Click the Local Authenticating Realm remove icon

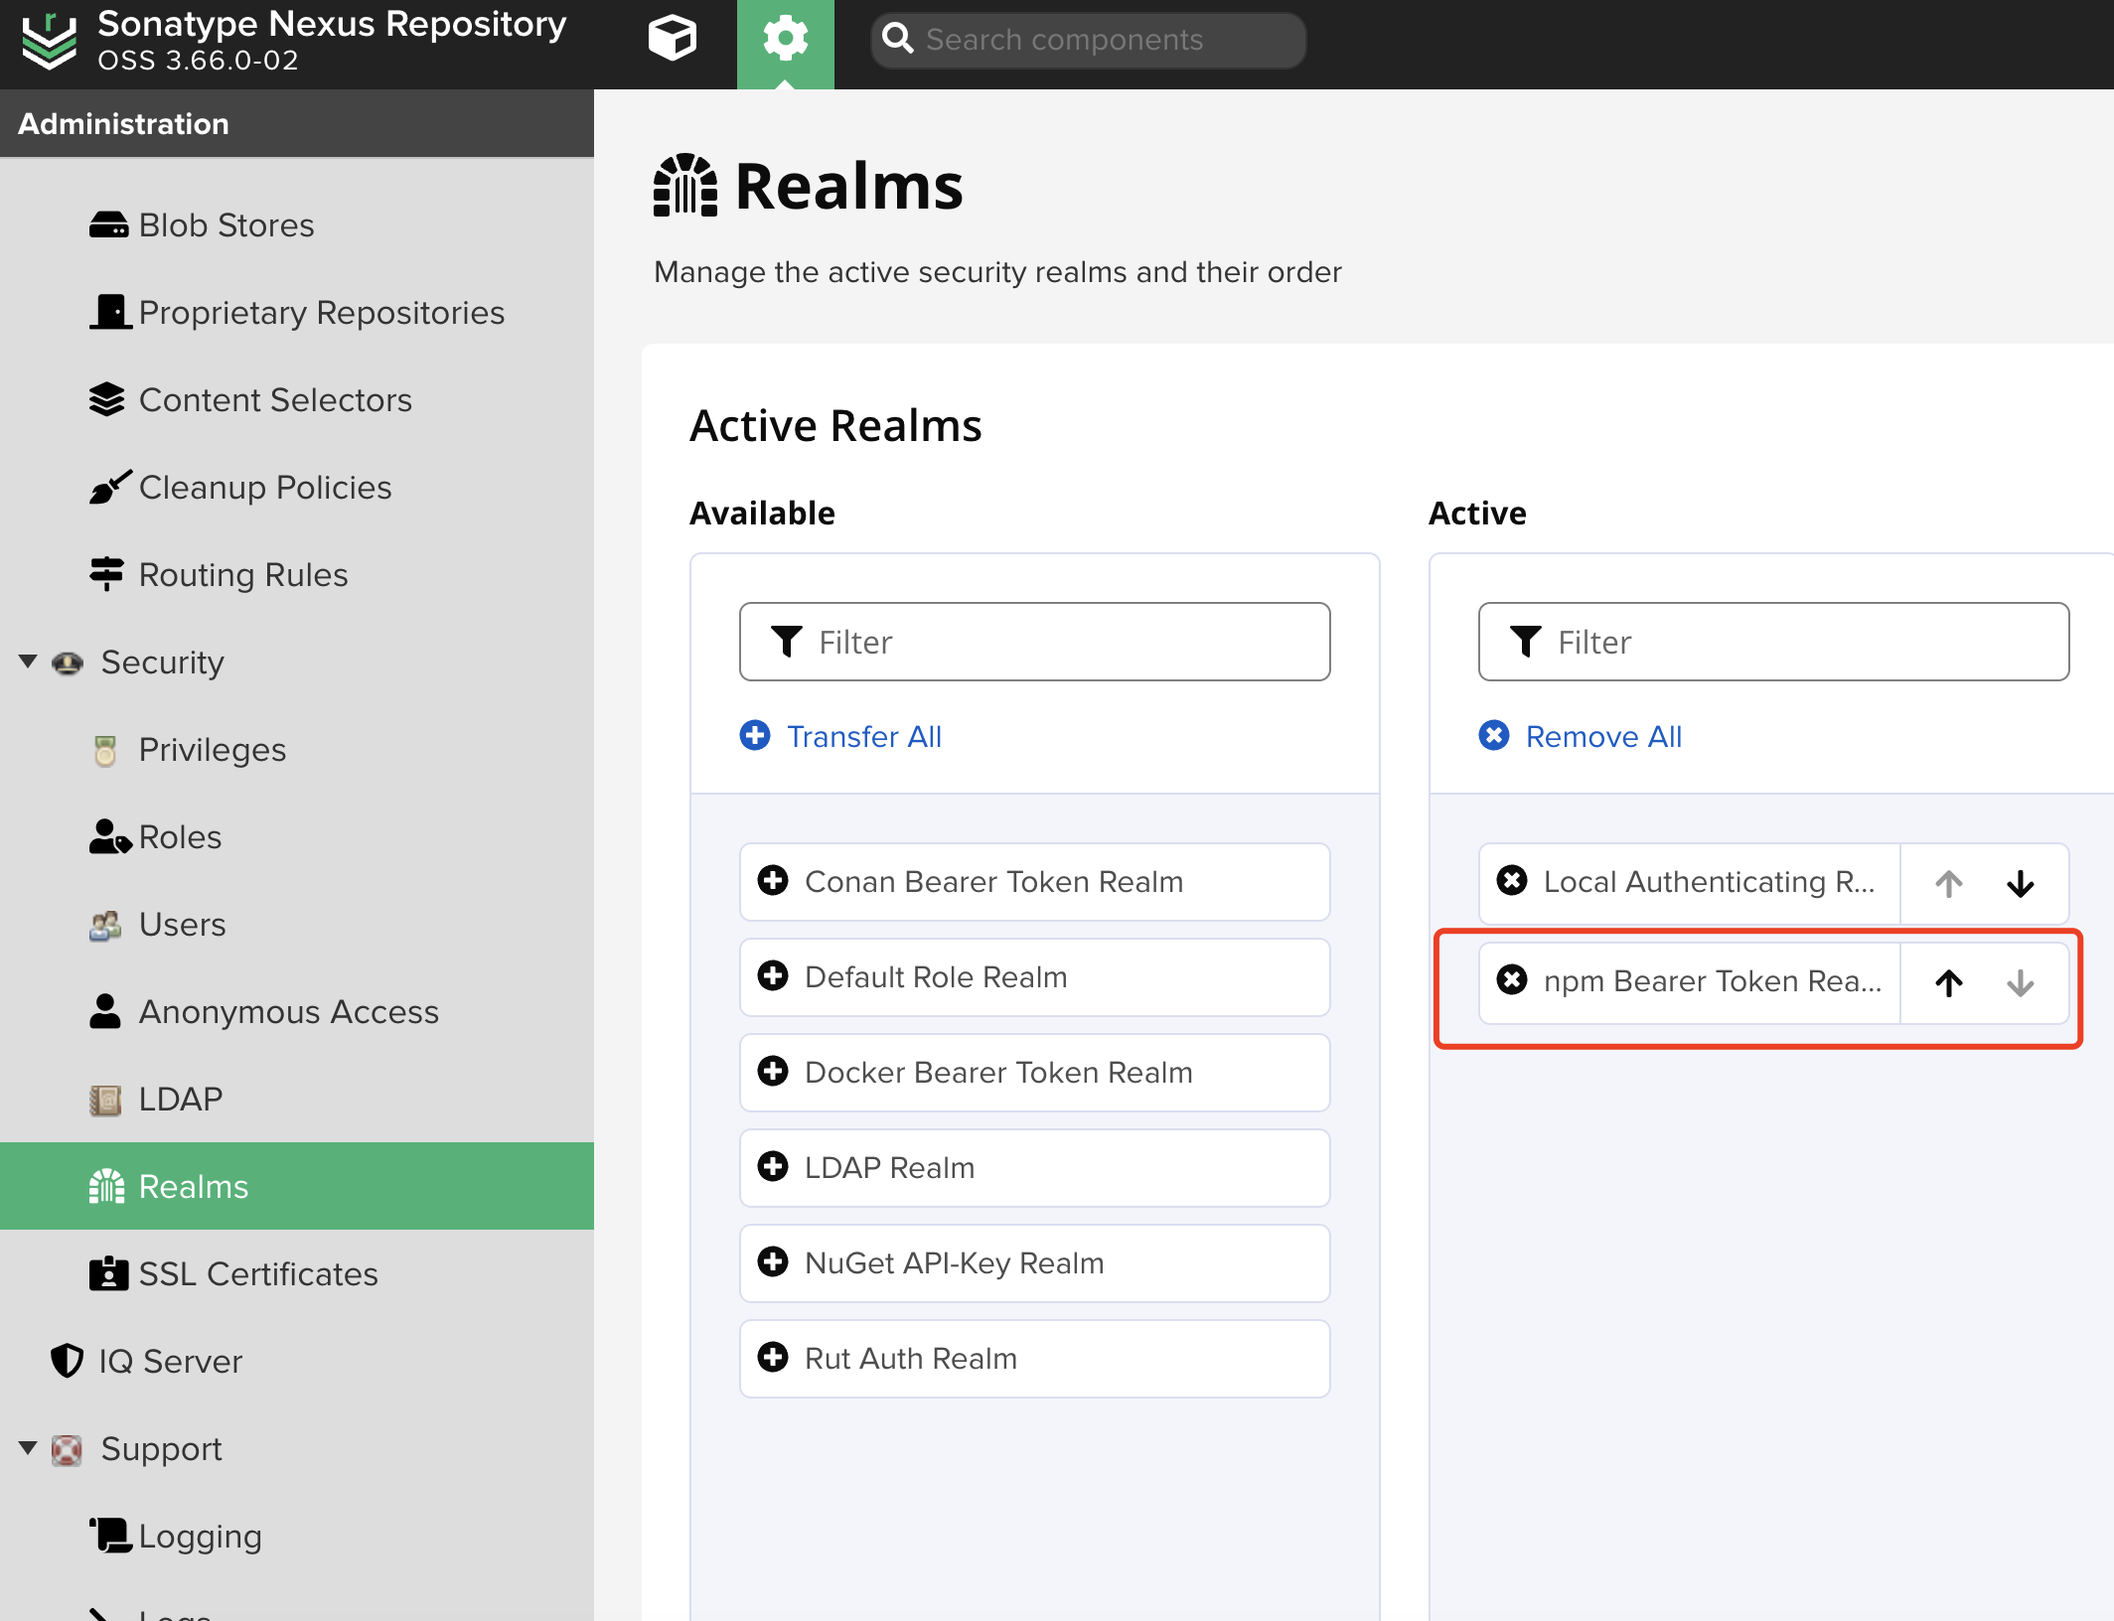point(1514,880)
